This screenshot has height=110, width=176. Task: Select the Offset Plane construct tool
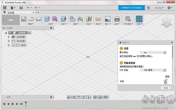click(89, 19)
